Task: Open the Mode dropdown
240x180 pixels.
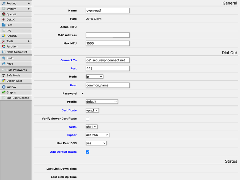Action: click(x=94, y=76)
